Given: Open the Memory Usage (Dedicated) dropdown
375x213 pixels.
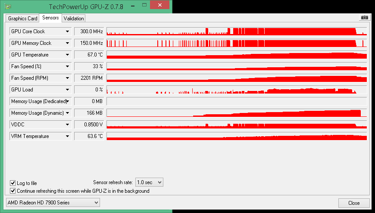Looking at the screenshot, I should (x=41, y=101).
